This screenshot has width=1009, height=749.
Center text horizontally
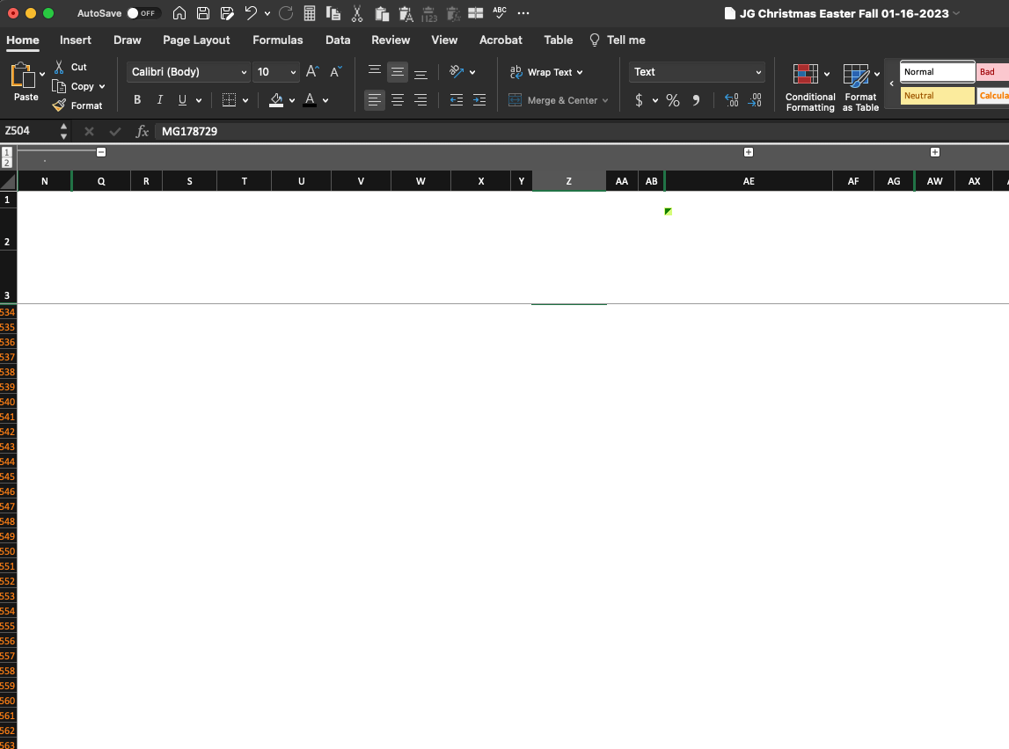(398, 99)
